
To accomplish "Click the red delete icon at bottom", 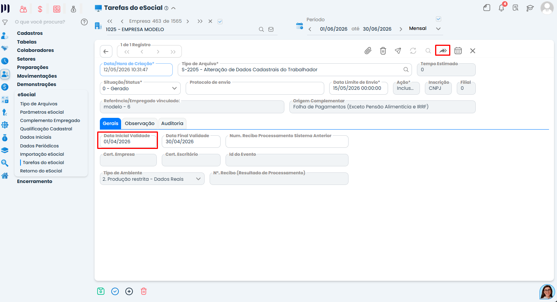I will 144,291.
